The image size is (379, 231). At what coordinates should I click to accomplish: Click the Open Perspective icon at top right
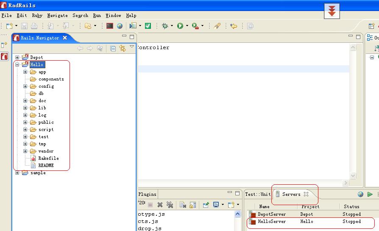coord(371,26)
